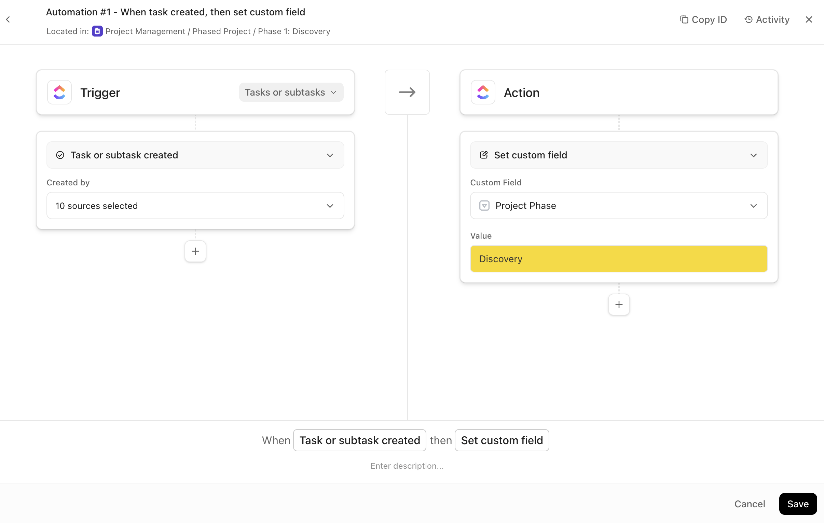The image size is (824, 523).
Task: Click the plus icon below the trigger condition
Action: pyautogui.click(x=195, y=251)
